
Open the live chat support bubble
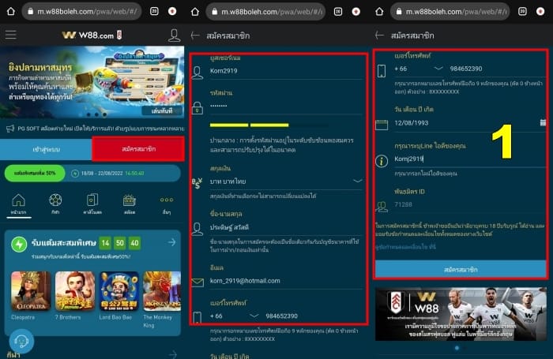pos(21,341)
